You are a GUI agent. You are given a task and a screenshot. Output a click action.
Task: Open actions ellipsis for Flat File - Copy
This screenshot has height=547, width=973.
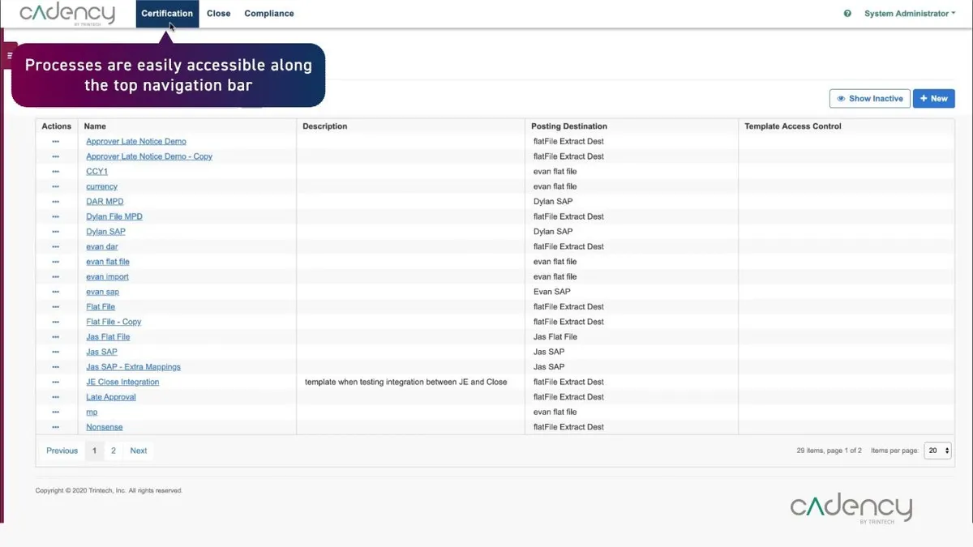(x=56, y=322)
